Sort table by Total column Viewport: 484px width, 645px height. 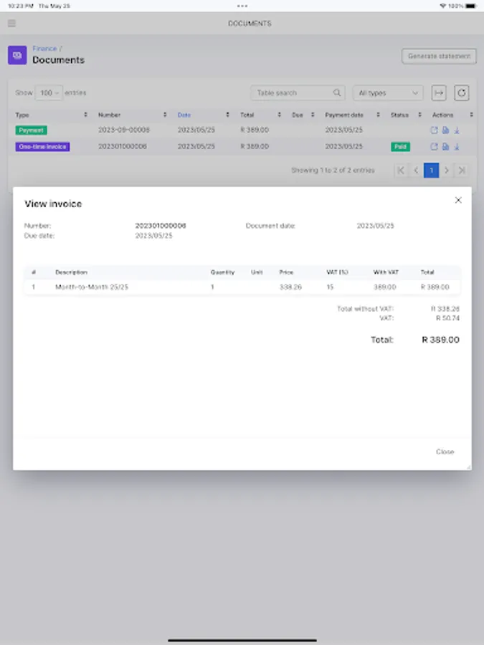260,115
